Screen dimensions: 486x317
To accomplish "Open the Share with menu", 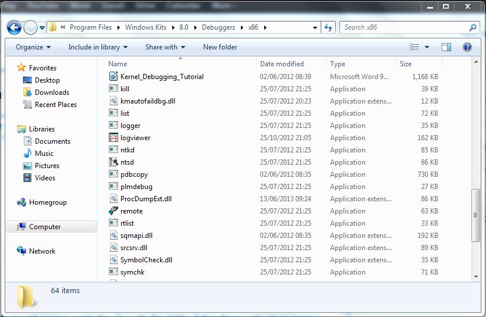I will point(165,47).
